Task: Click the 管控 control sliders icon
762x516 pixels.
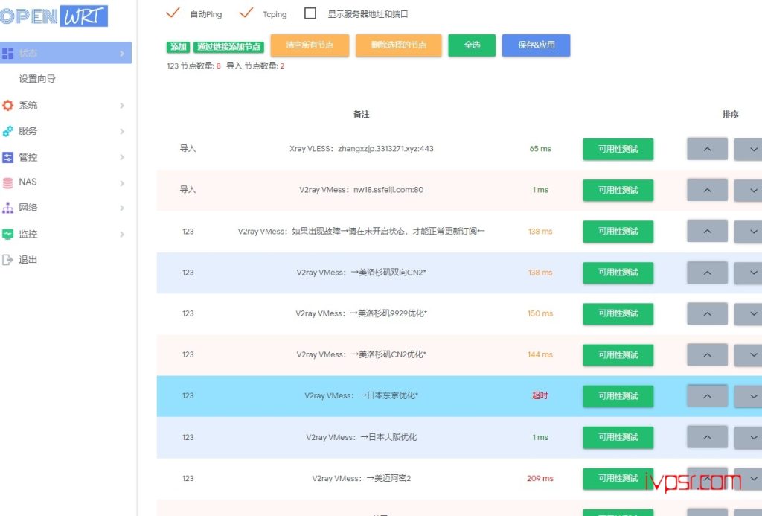Action: tap(7, 157)
